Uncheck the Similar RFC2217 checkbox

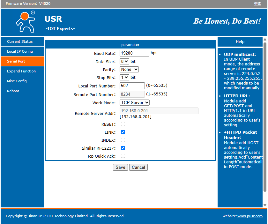coord(123,148)
